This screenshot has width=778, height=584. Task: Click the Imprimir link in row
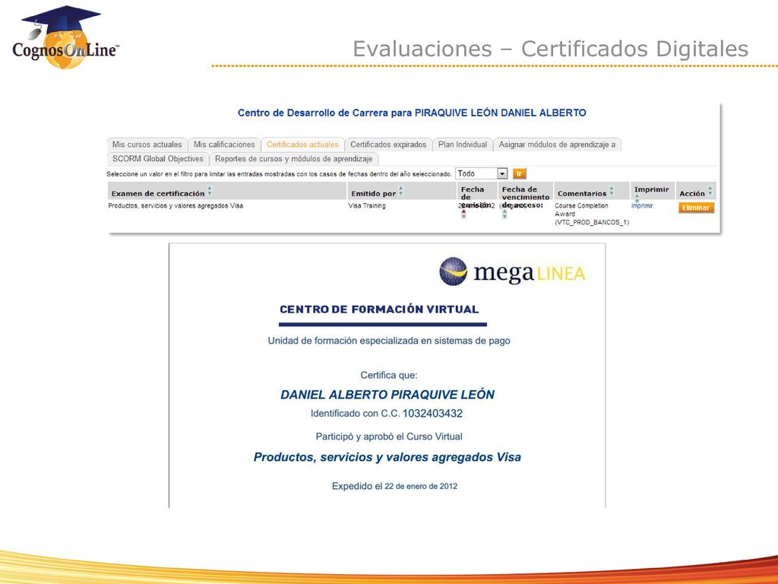642,205
